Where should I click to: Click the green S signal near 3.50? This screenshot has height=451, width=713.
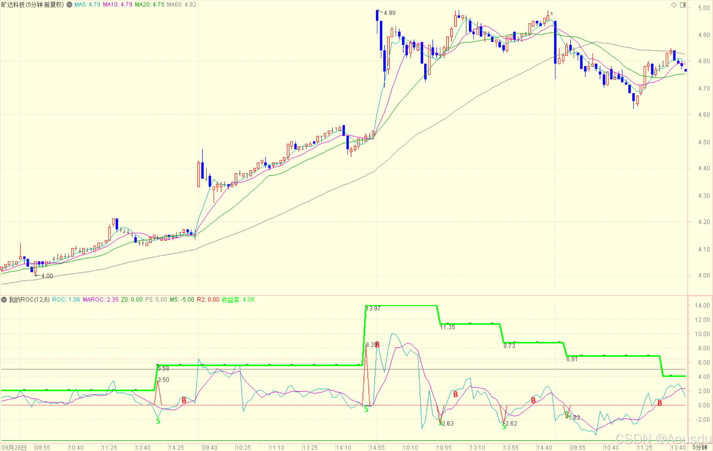tap(158, 421)
